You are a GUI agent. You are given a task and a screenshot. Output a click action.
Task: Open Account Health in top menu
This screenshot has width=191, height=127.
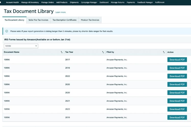coord(12,2)
